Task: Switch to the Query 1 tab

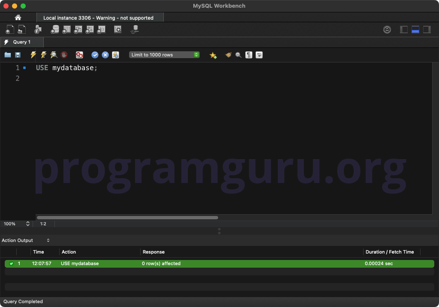Action: pyautogui.click(x=21, y=42)
